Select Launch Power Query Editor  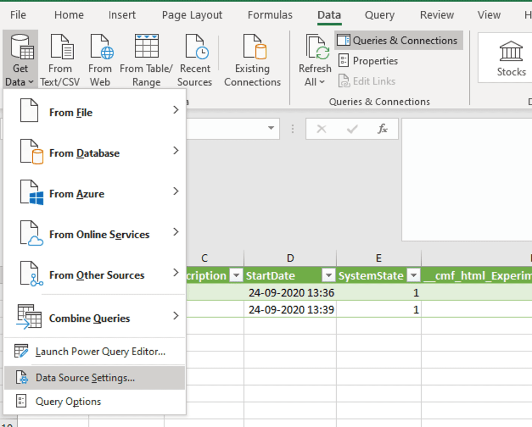[x=100, y=352]
